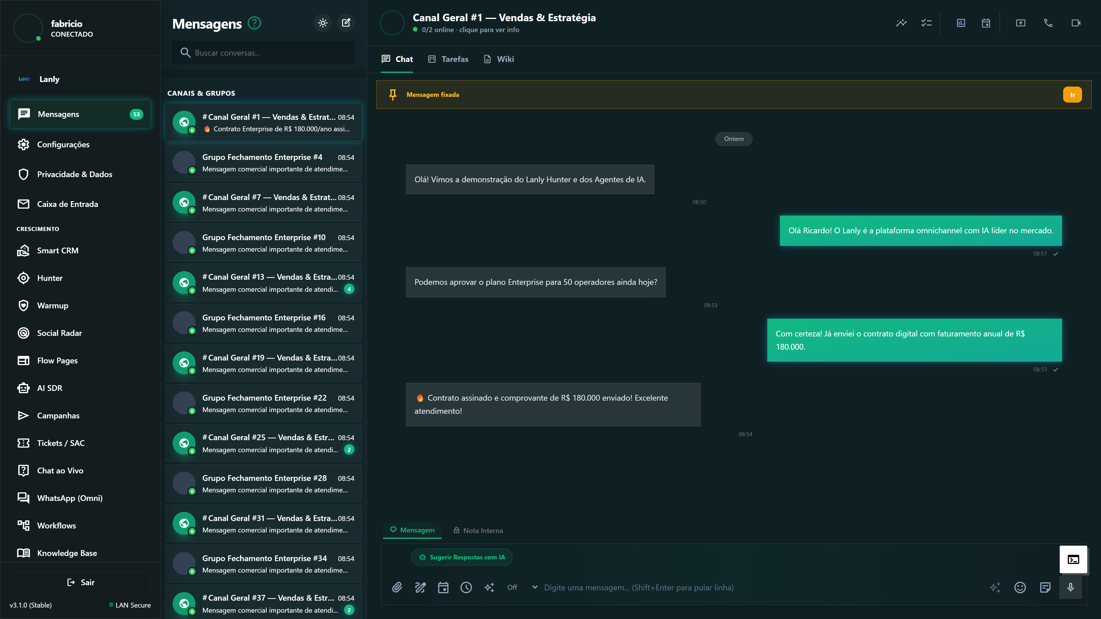Click the Canal Geral #1 header avatar
The image size is (1101, 619).
point(392,23)
